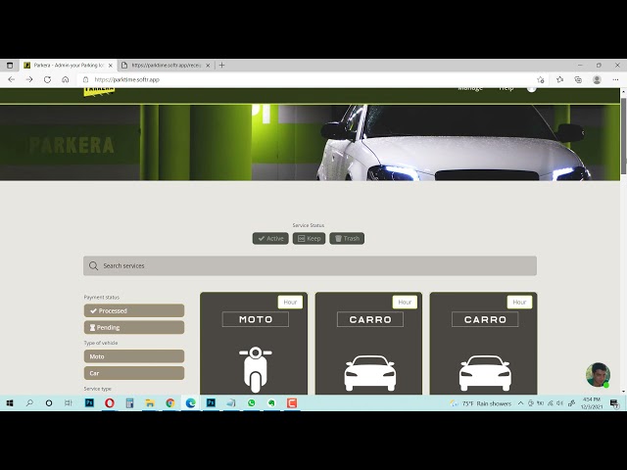Open Windows taskbar search
The width and height of the screenshot is (627, 470).
click(x=29, y=402)
